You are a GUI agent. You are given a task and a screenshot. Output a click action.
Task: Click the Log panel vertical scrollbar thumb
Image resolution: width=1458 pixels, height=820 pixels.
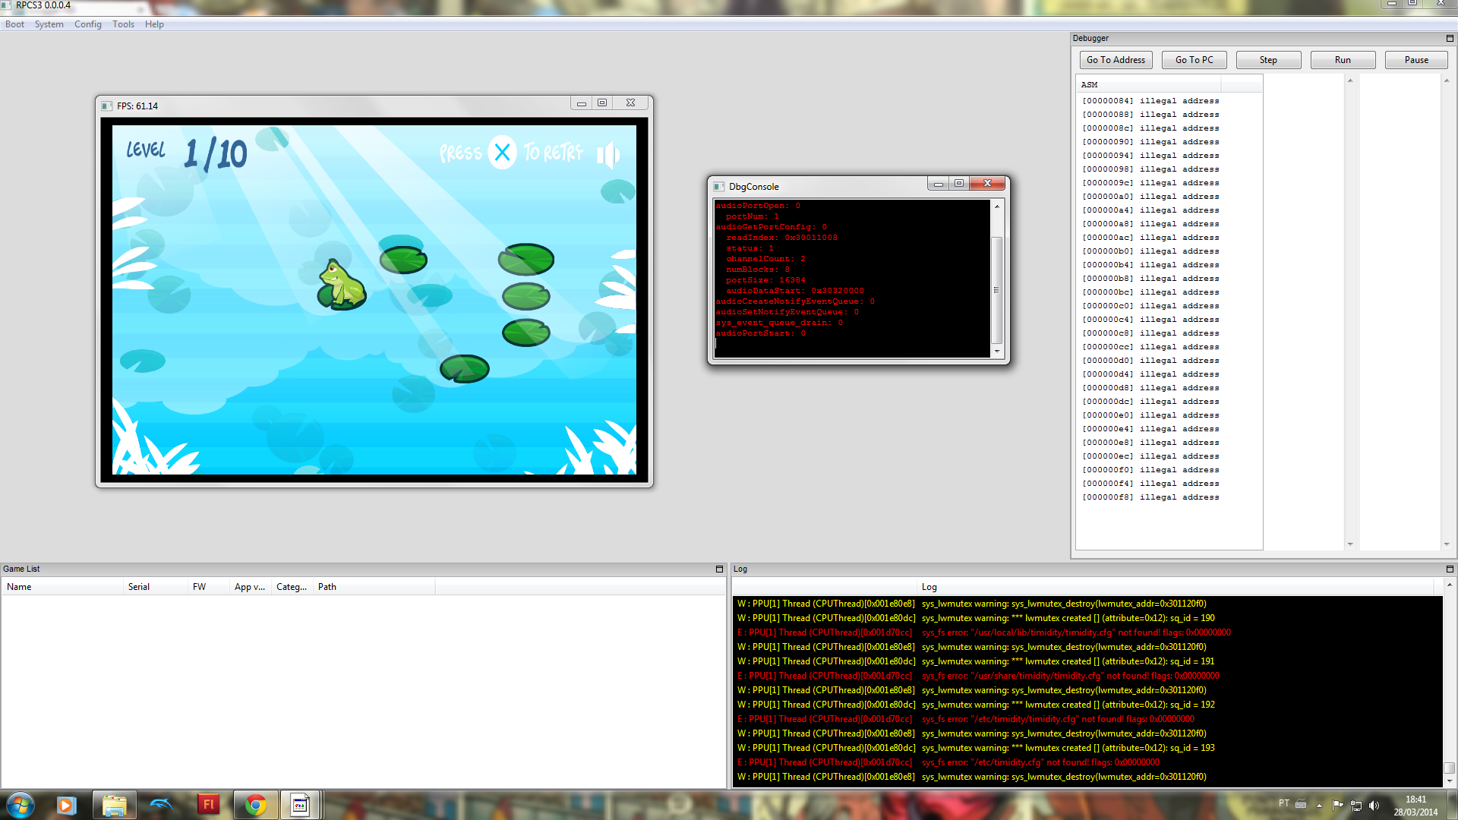tap(1449, 768)
